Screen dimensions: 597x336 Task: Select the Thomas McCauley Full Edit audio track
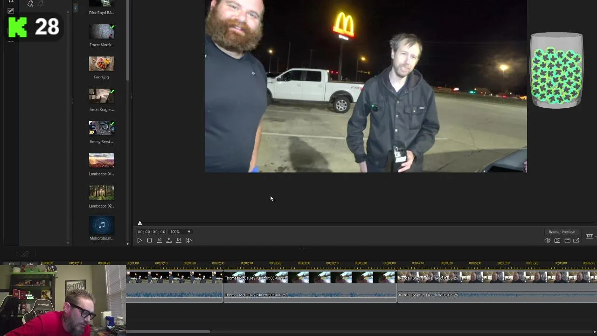pyautogui.click(x=310, y=295)
